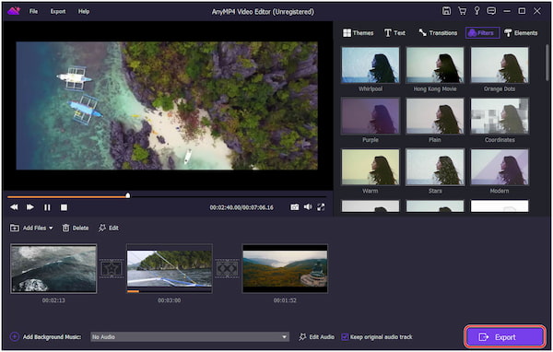Take a snapshot with the camera icon
The height and width of the screenshot is (352, 553).
(x=295, y=207)
